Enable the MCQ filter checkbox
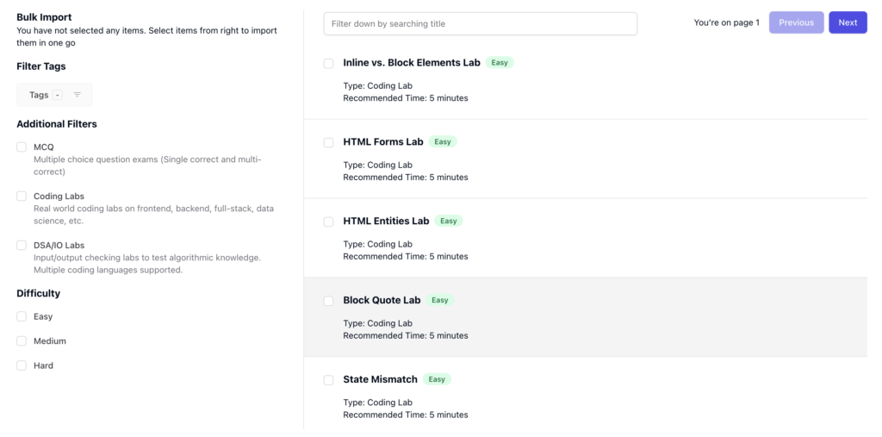 tap(22, 147)
